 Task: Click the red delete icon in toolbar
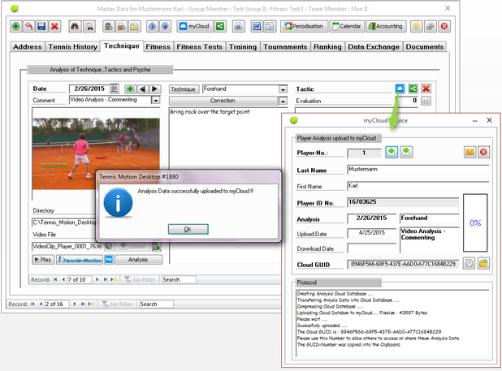[x=55, y=26]
